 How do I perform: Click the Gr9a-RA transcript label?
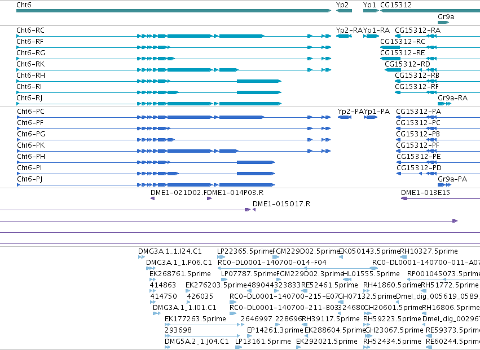452,98
